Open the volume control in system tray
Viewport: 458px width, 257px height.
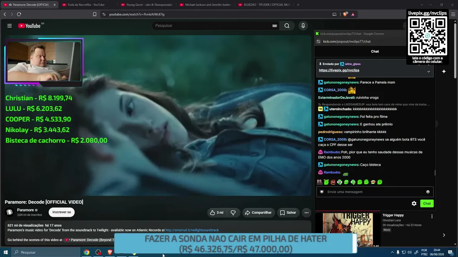[409, 252]
